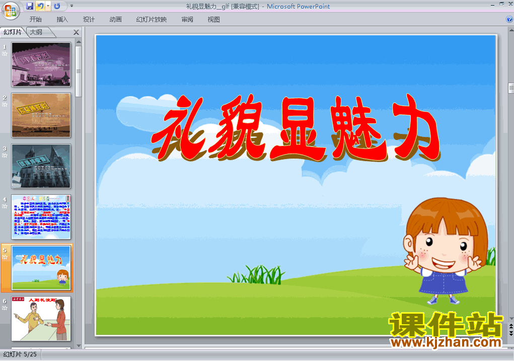Click thumbnail pane scroll up arrow
The image size is (514, 361).
coord(79,42)
